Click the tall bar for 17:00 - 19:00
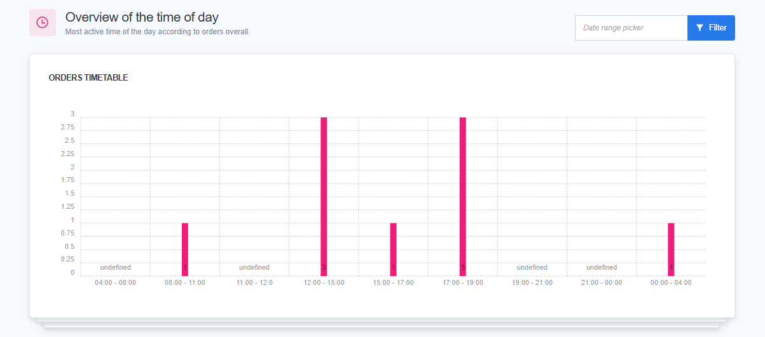 point(463,196)
